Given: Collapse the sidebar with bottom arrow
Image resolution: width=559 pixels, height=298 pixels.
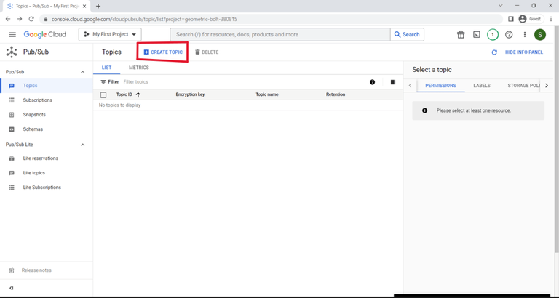Looking at the screenshot, I should [12, 288].
